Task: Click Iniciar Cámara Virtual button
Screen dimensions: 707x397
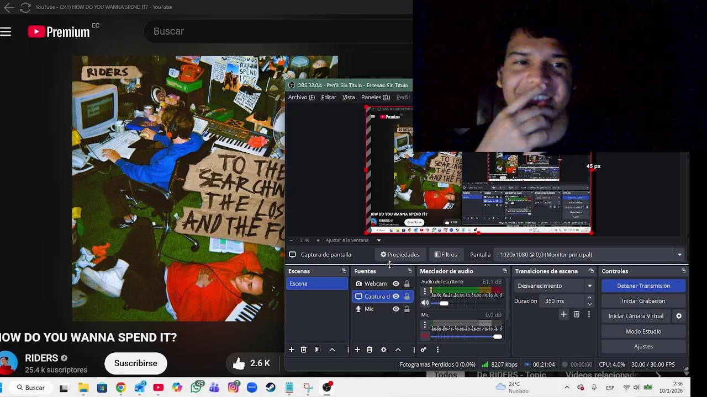Action: click(636, 316)
